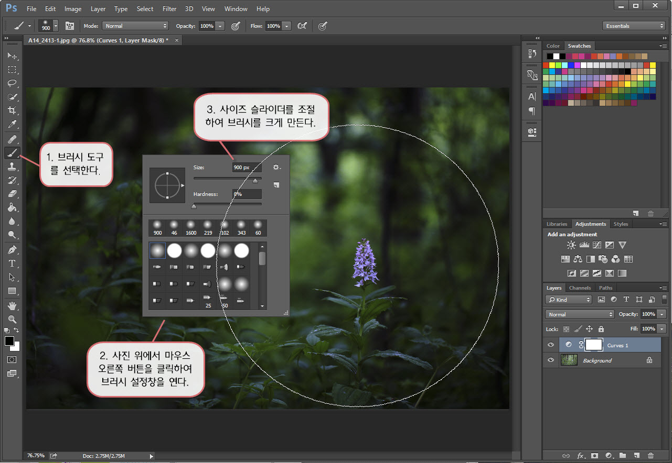The height and width of the screenshot is (463, 672).
Task: Toggle pressure for opacity button
Action: (x=236, y=26)
